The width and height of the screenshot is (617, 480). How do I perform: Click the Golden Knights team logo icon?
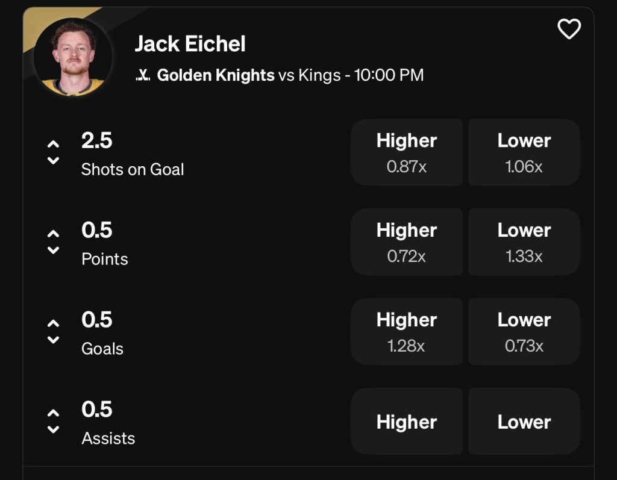(x=143, y=75)
